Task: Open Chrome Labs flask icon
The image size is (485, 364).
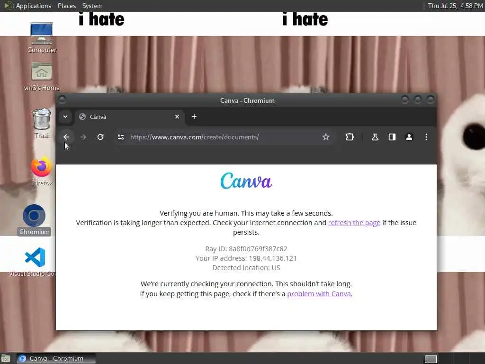Action: [375, 137]
